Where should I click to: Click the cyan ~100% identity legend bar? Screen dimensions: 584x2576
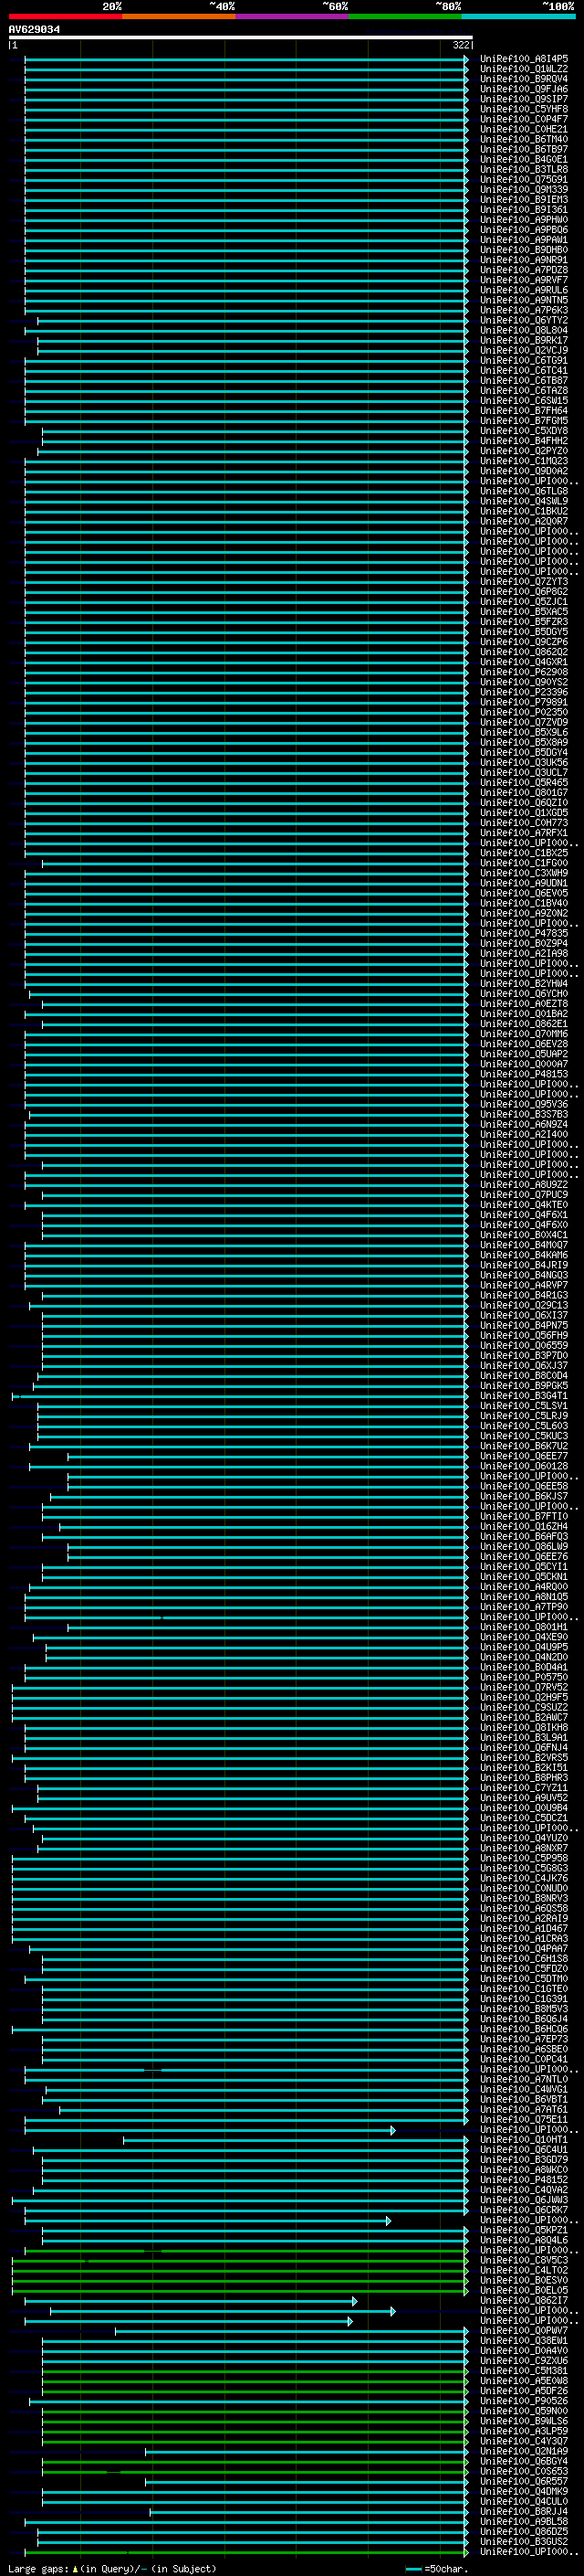coord(519,16)
